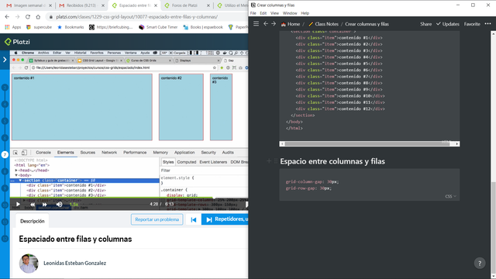Open Class Notes breadcrumb in Notion

(323, 24)
